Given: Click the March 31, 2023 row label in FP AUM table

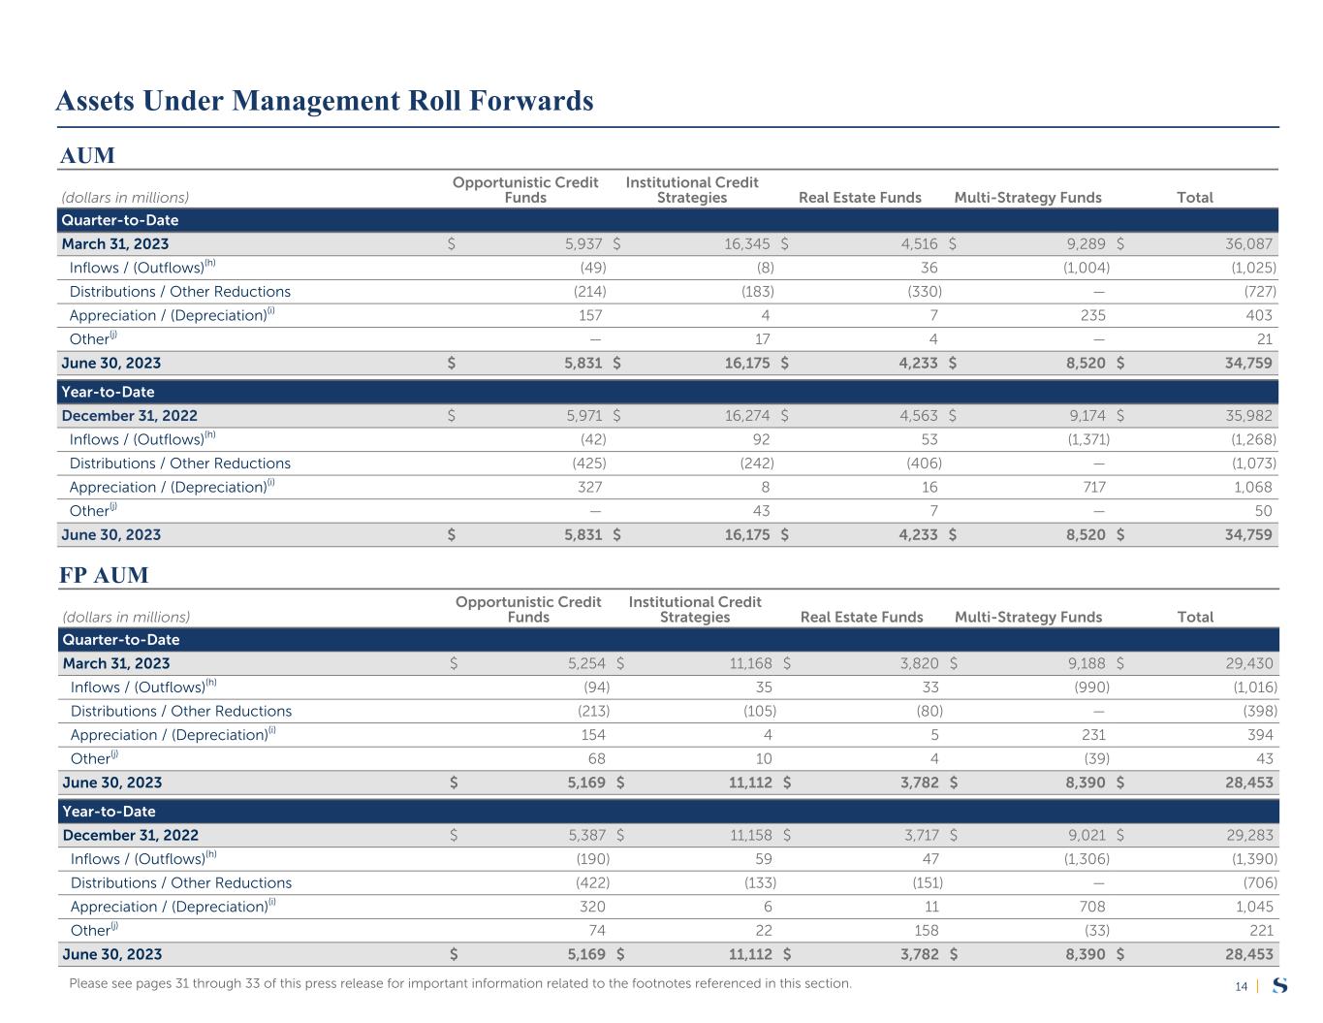Looking at the screenshot, I should point(116,664).
